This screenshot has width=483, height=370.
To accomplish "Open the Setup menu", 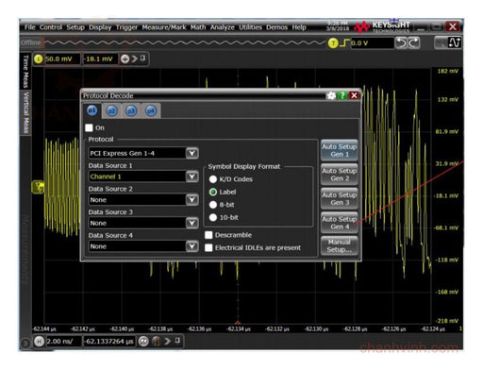I will click(x=75, y=27).
